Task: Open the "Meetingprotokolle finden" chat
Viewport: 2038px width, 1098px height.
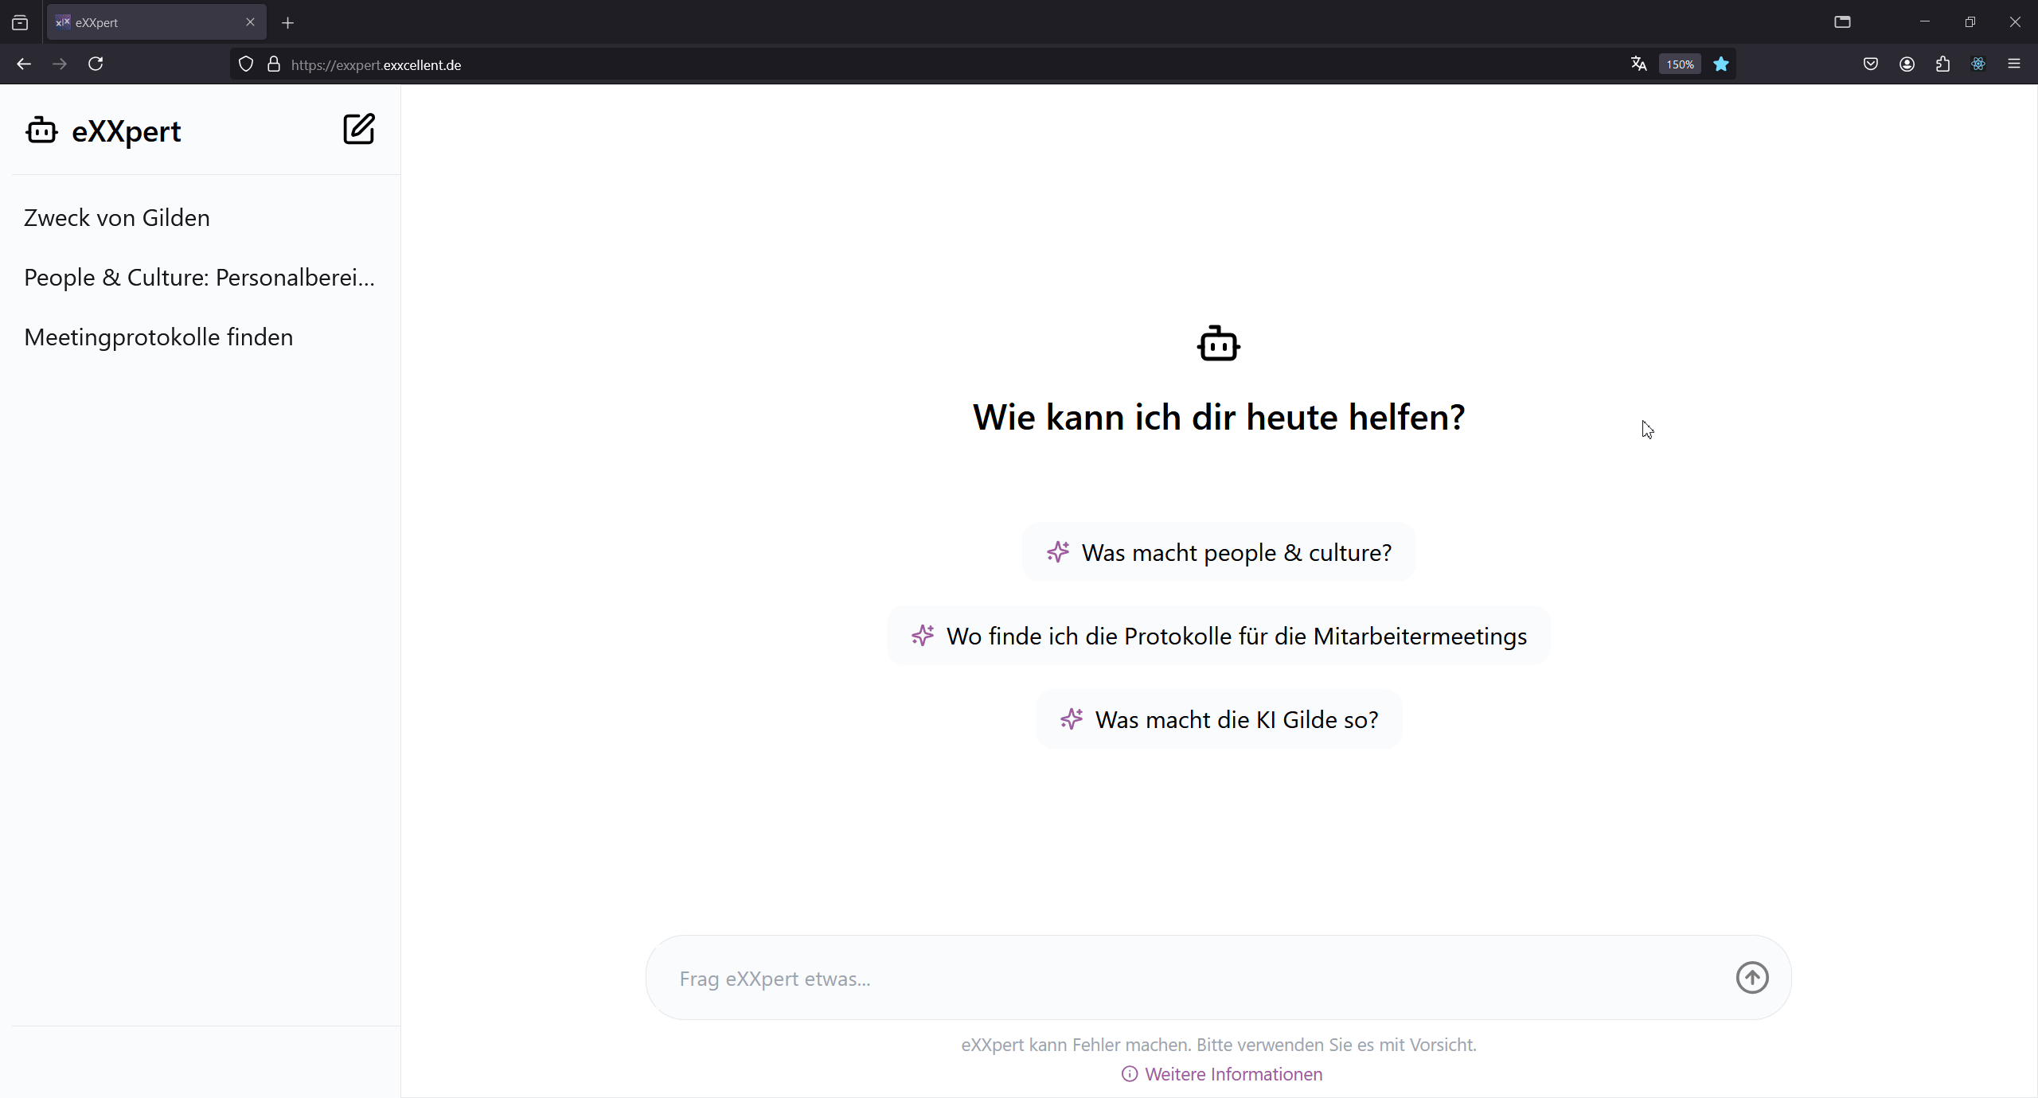Action: (158, 337)
